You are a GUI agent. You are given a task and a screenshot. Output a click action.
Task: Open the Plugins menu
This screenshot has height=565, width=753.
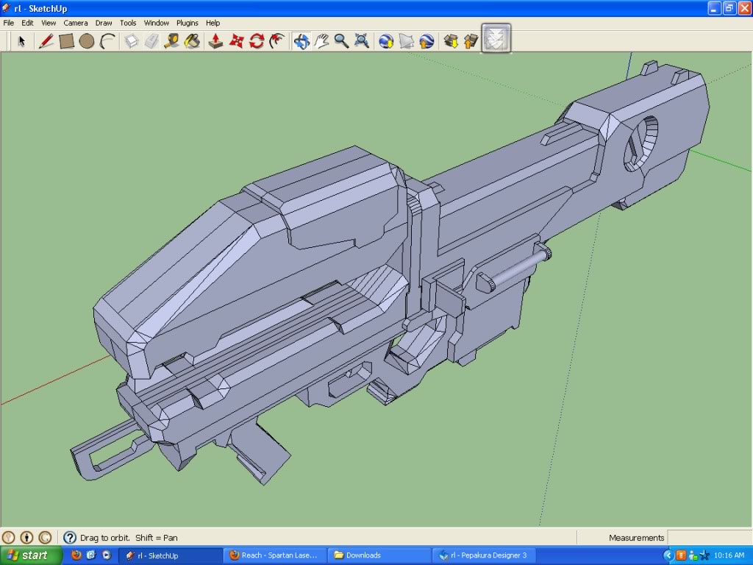[x=188, y=23]
